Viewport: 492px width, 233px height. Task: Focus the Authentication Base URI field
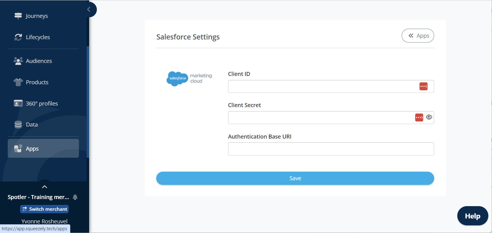pos(331,149)
